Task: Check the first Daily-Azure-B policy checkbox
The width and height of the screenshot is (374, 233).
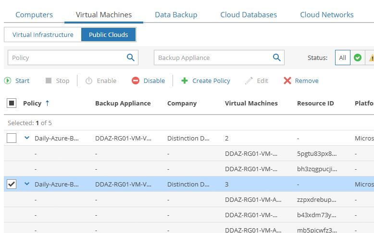Action: (x=12, y=138)
